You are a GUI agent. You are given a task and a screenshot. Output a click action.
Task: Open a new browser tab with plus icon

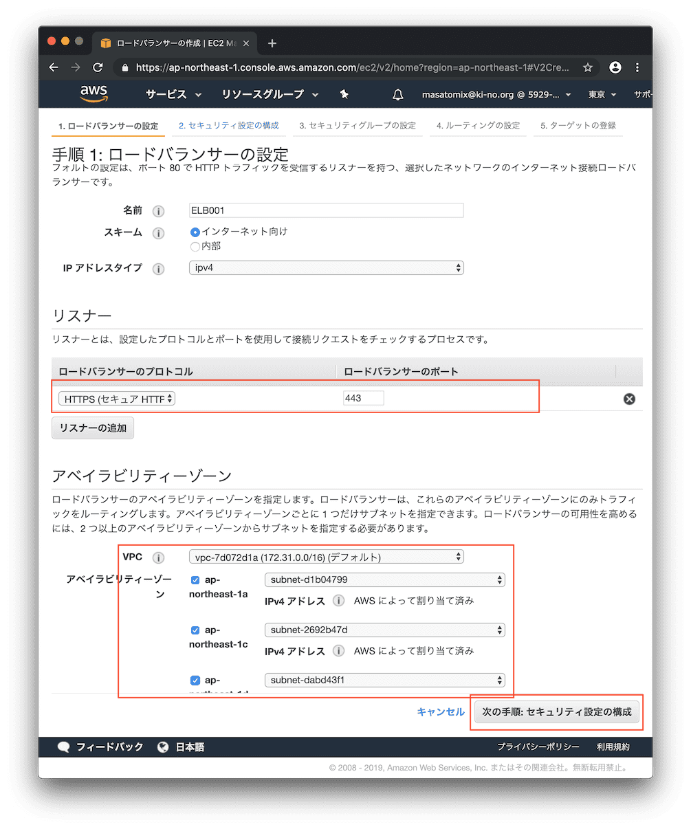272,43
